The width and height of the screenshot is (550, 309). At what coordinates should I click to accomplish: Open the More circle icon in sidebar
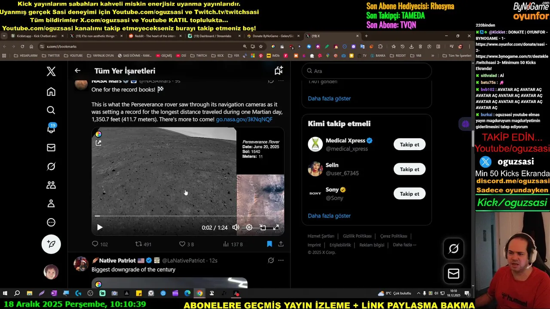coord(51,222)
